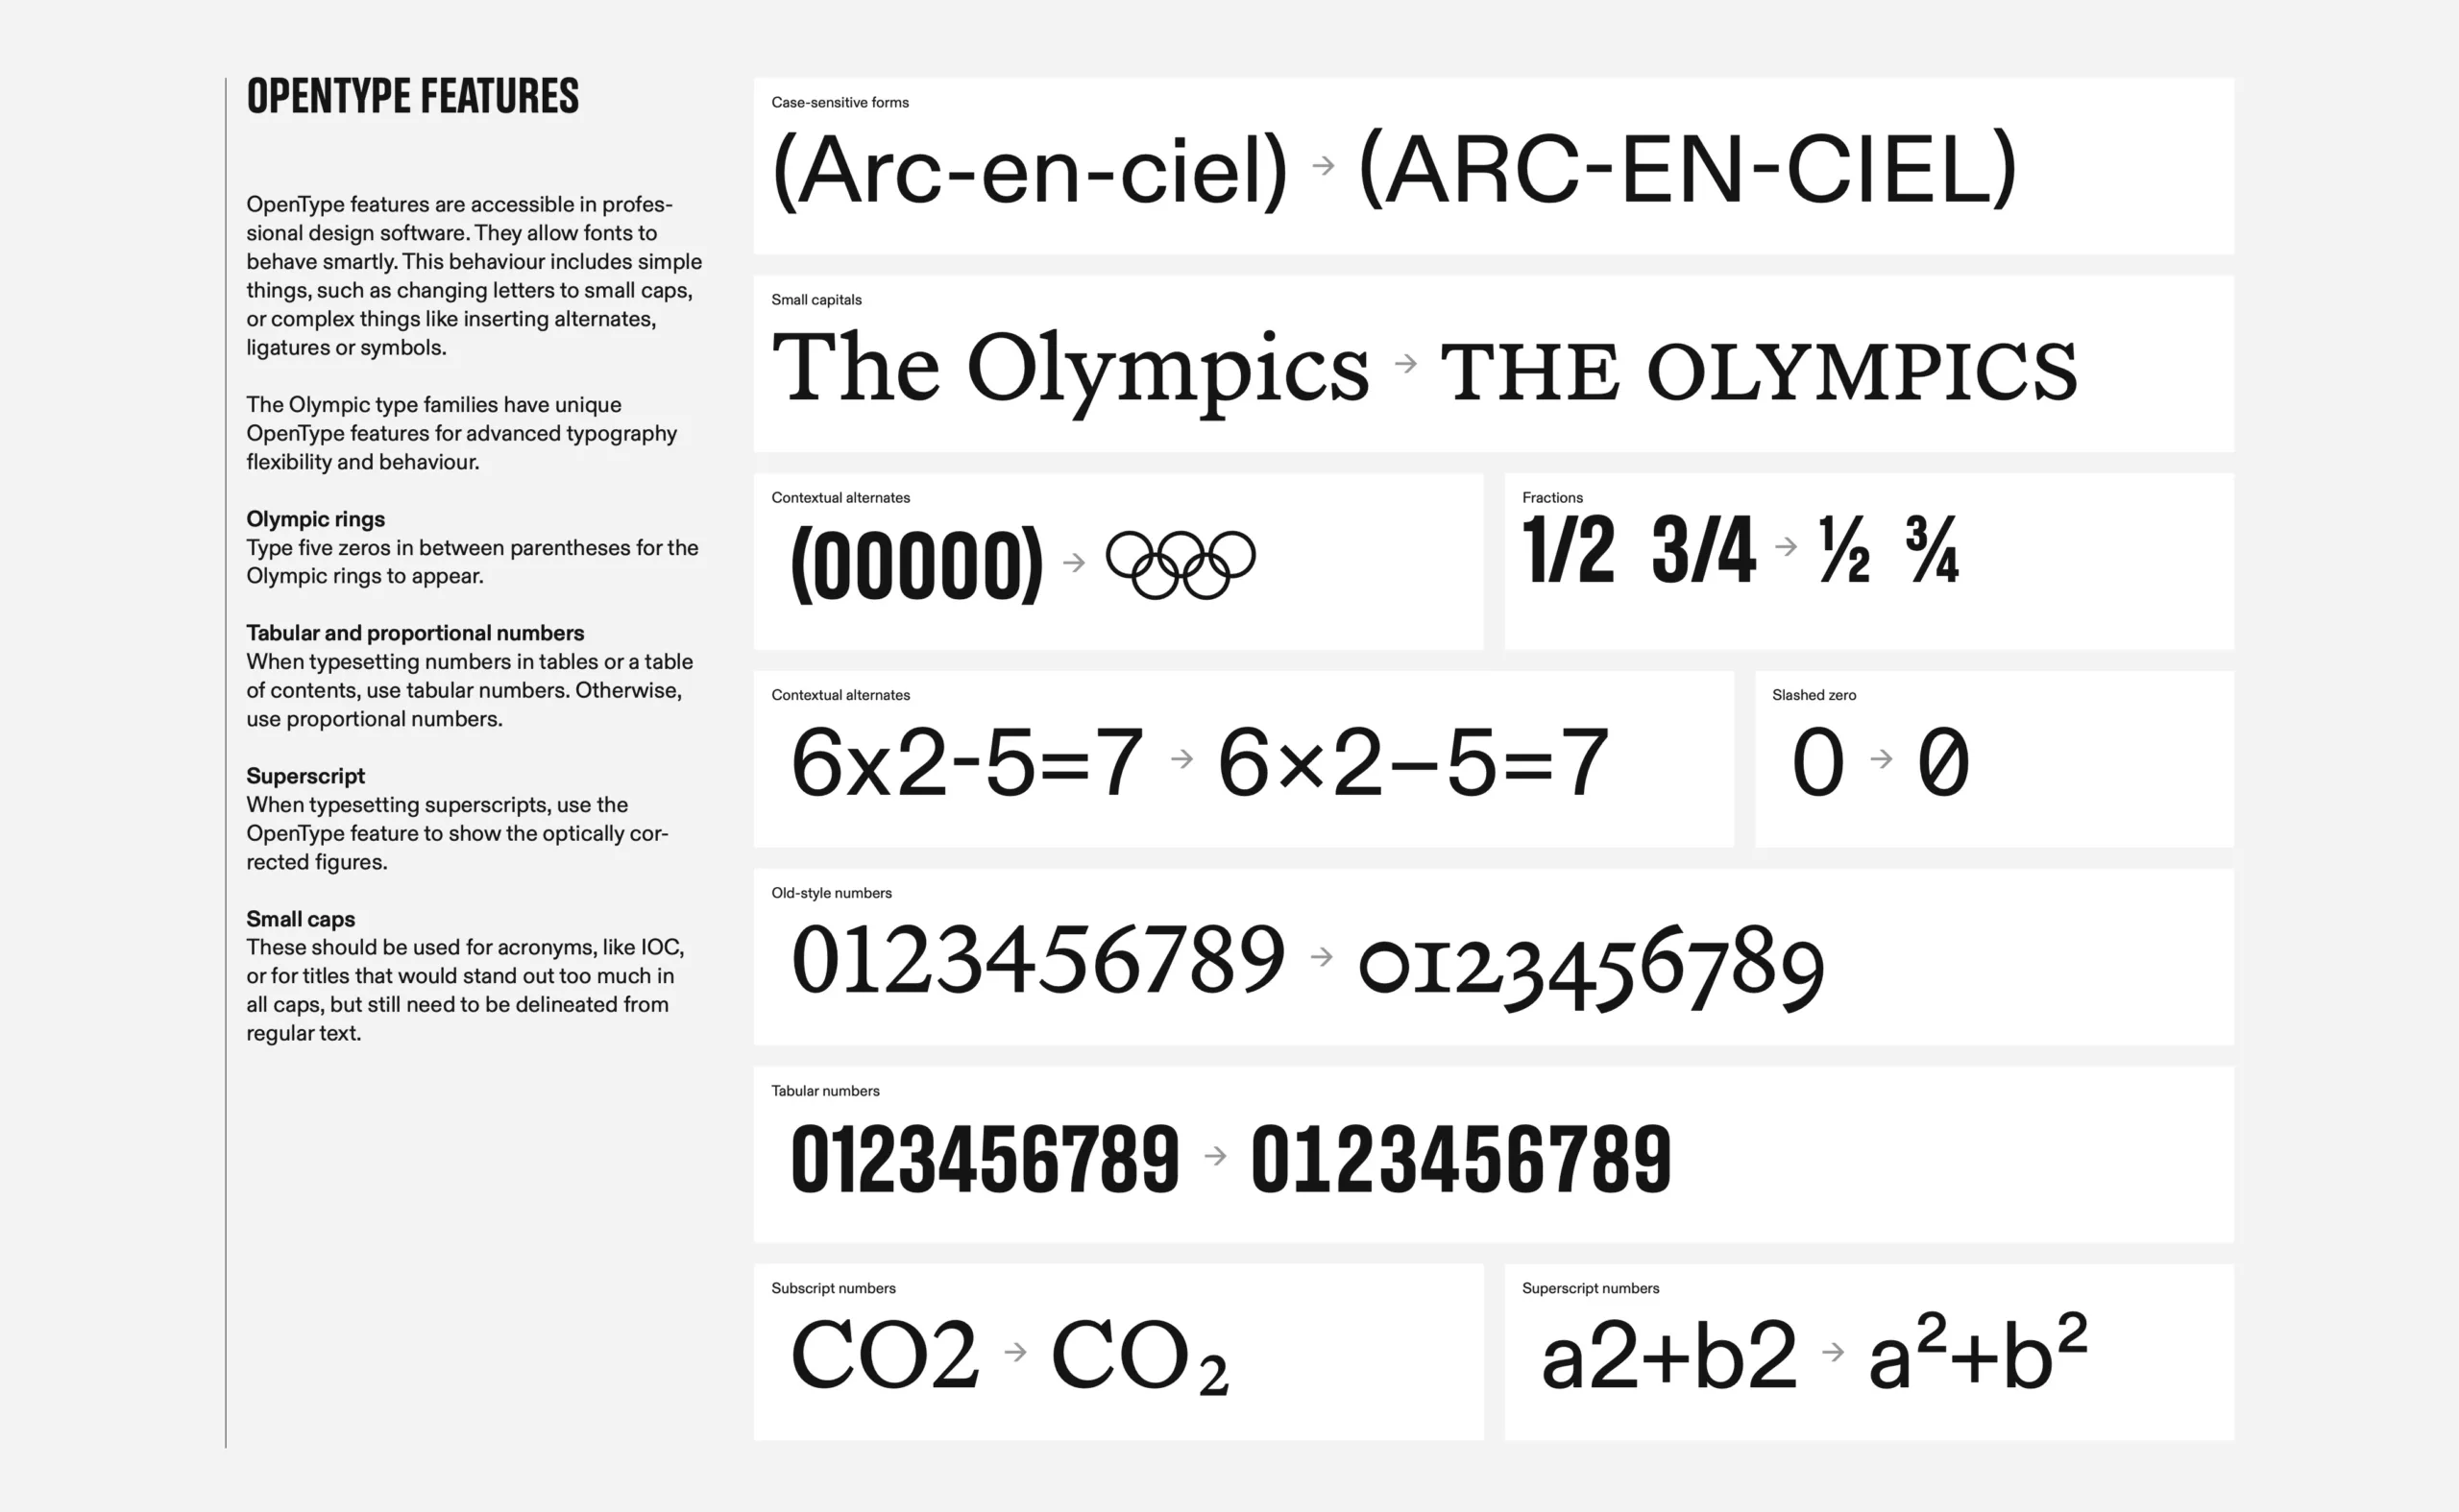Click the slashed zero glyph
The height and width of the screenshot is (1512, 2459).
click(x=1943, y=762)
